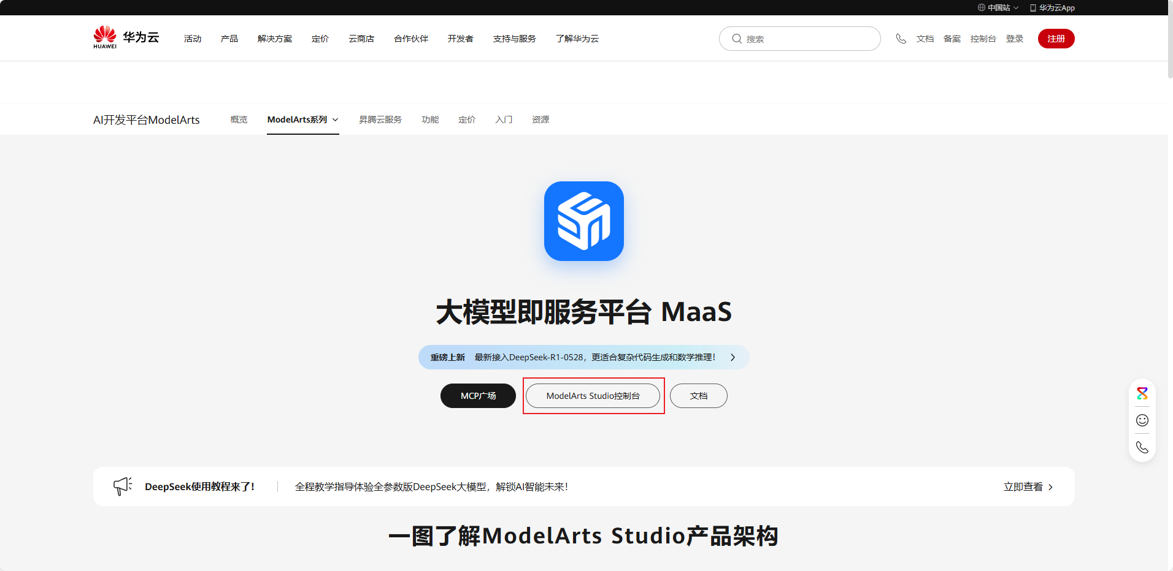Click the 文档 button below the title
The image size is (1173, 571).
click(699, 396)
